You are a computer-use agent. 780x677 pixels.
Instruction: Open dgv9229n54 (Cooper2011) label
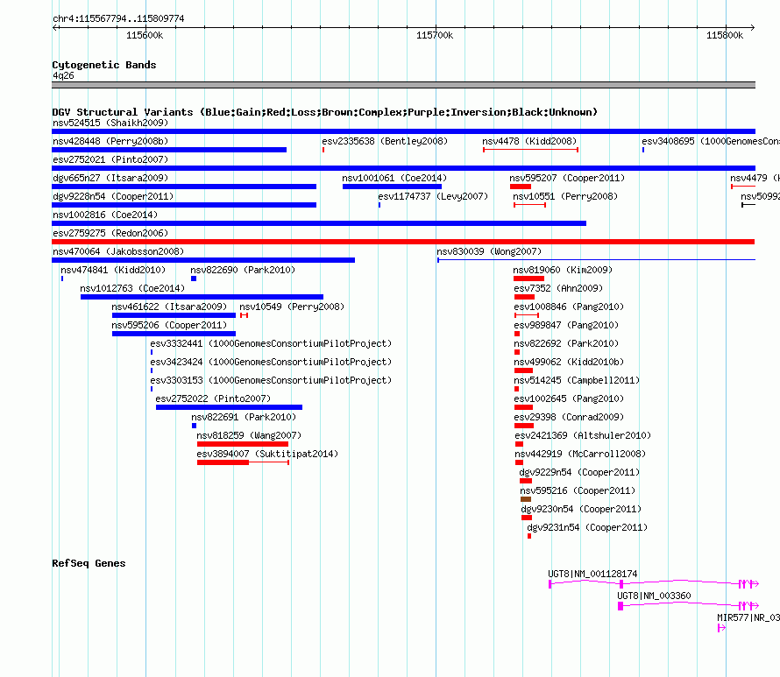(579, 472)
